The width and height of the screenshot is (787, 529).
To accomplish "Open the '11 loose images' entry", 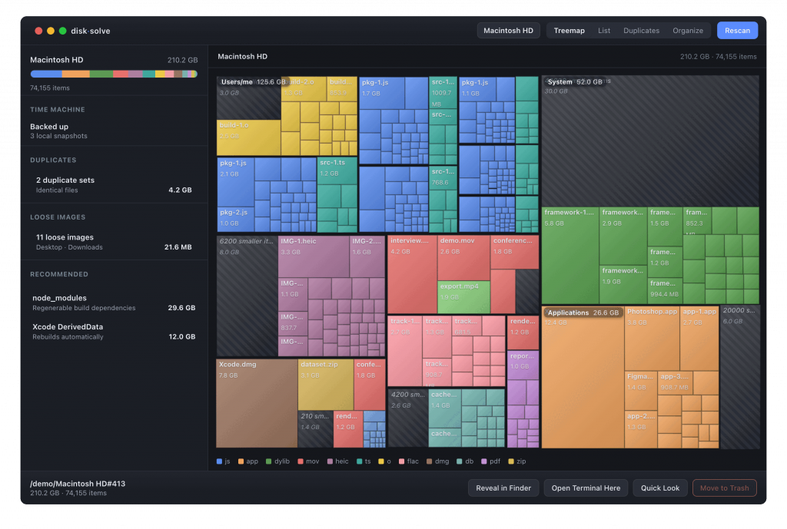I will (114, 242).
